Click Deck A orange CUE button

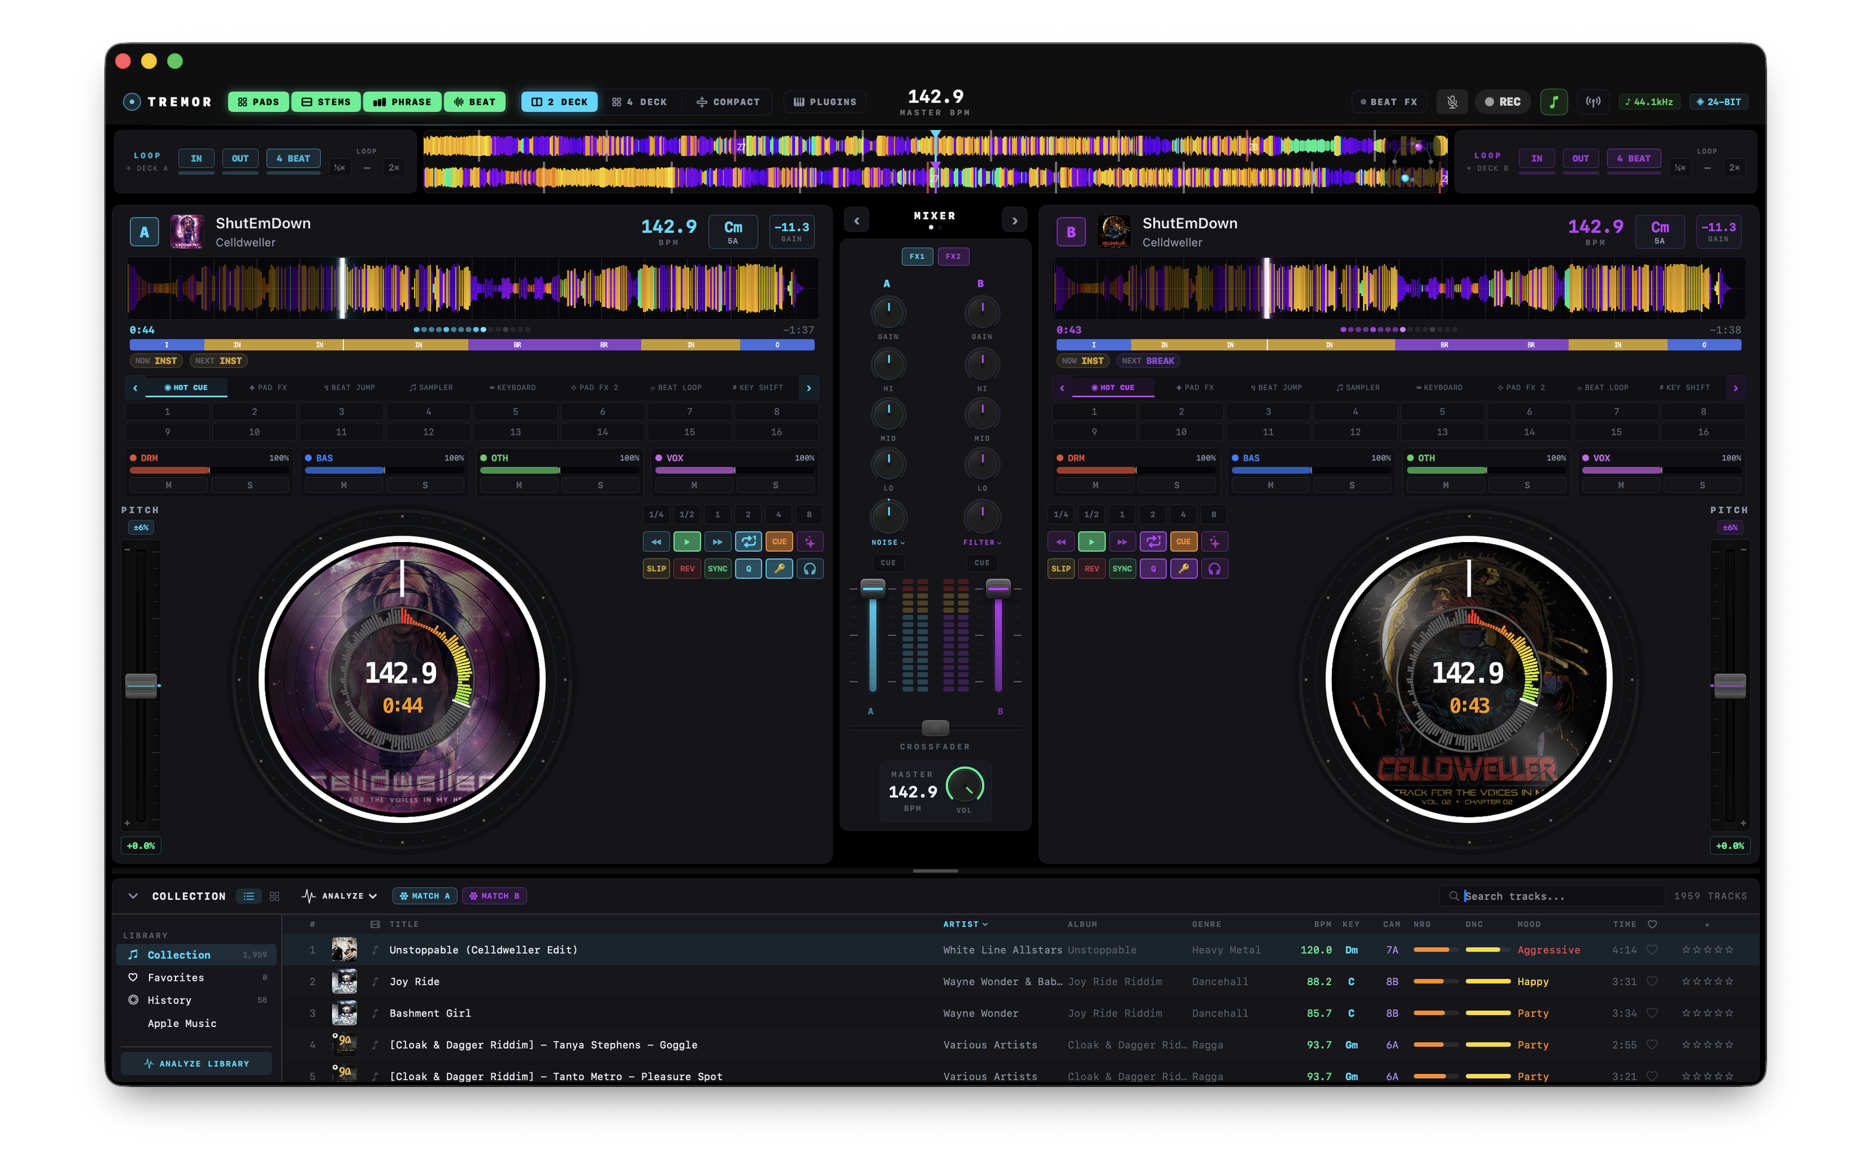[779, 541]
